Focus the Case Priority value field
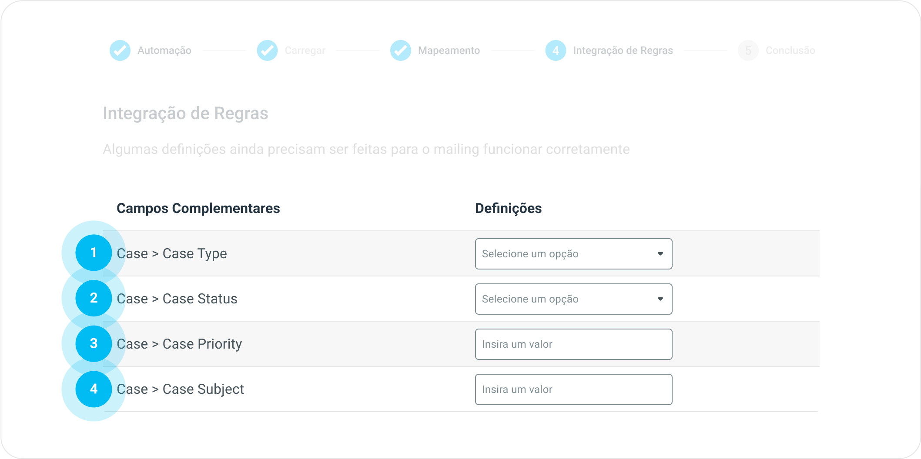 coord(573,344)
